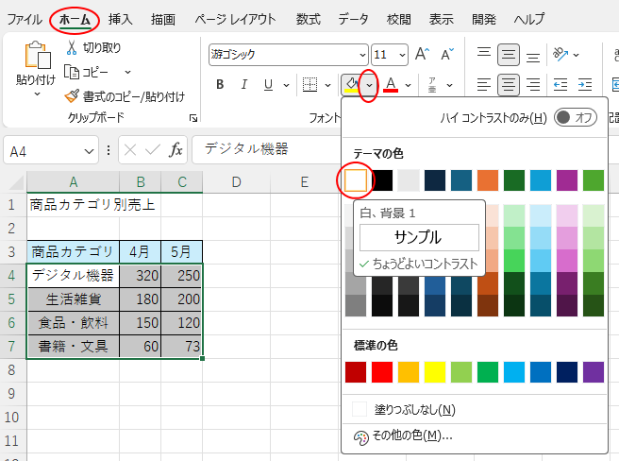Click the enter checkmark in the formula bar
Viewport: 619px width, 461px height.
(x=152, y=150)
